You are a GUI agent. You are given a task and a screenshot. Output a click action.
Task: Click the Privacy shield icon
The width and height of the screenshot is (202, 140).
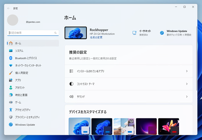coord(11,117)
